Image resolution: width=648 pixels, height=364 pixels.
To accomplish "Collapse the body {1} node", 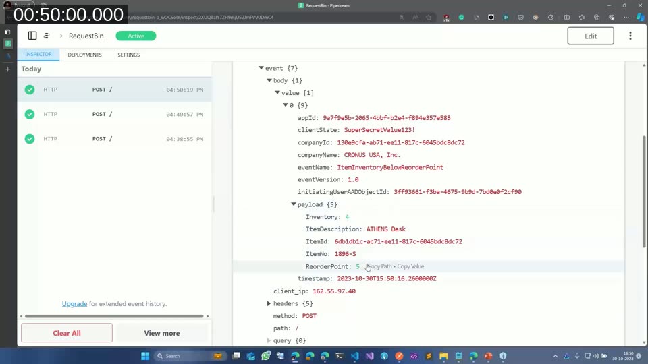I will point(269,80).
